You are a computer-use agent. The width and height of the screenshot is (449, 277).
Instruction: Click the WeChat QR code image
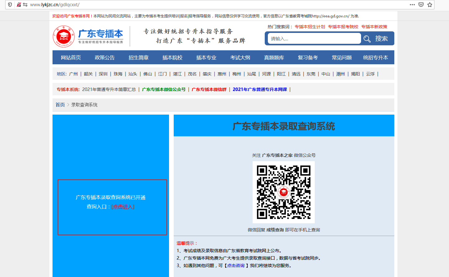(284, 192)
